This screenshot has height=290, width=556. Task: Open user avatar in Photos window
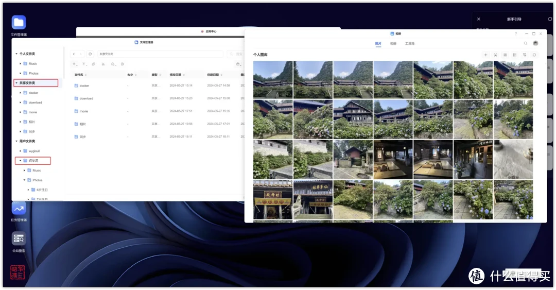coord(535,43)
